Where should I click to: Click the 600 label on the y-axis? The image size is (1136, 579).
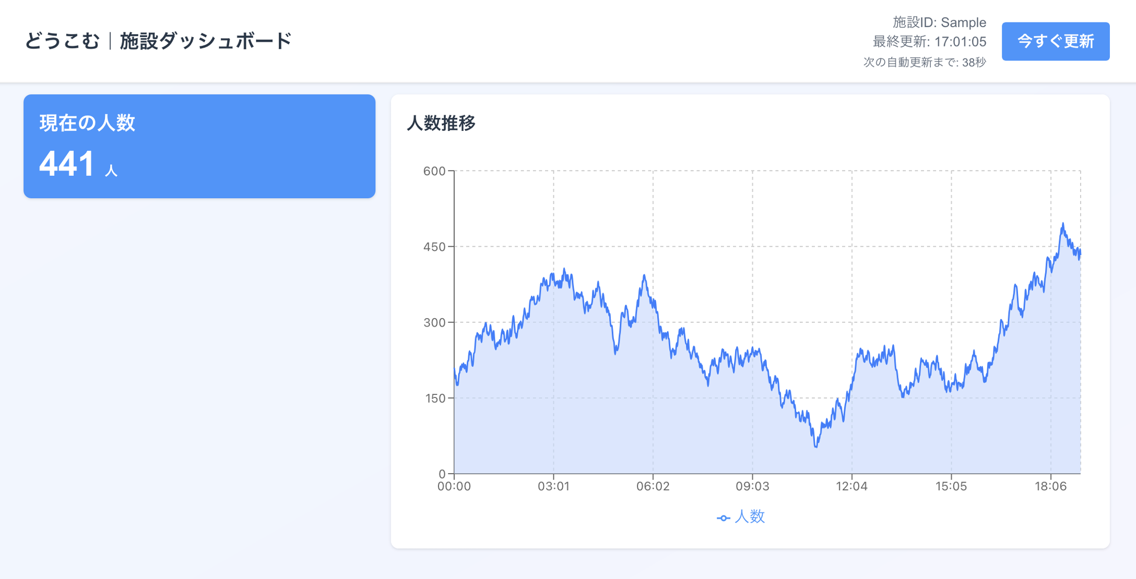click(x=434, y=171)
